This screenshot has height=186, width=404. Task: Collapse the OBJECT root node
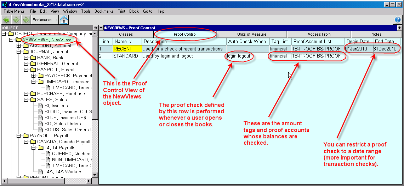pos(4,34)
